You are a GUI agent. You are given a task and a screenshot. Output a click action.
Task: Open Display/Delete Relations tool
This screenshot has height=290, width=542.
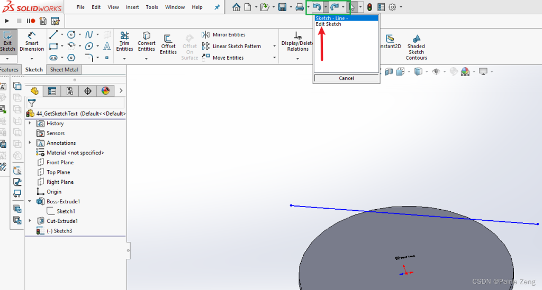pyautogui.click(x=297, y=41)
